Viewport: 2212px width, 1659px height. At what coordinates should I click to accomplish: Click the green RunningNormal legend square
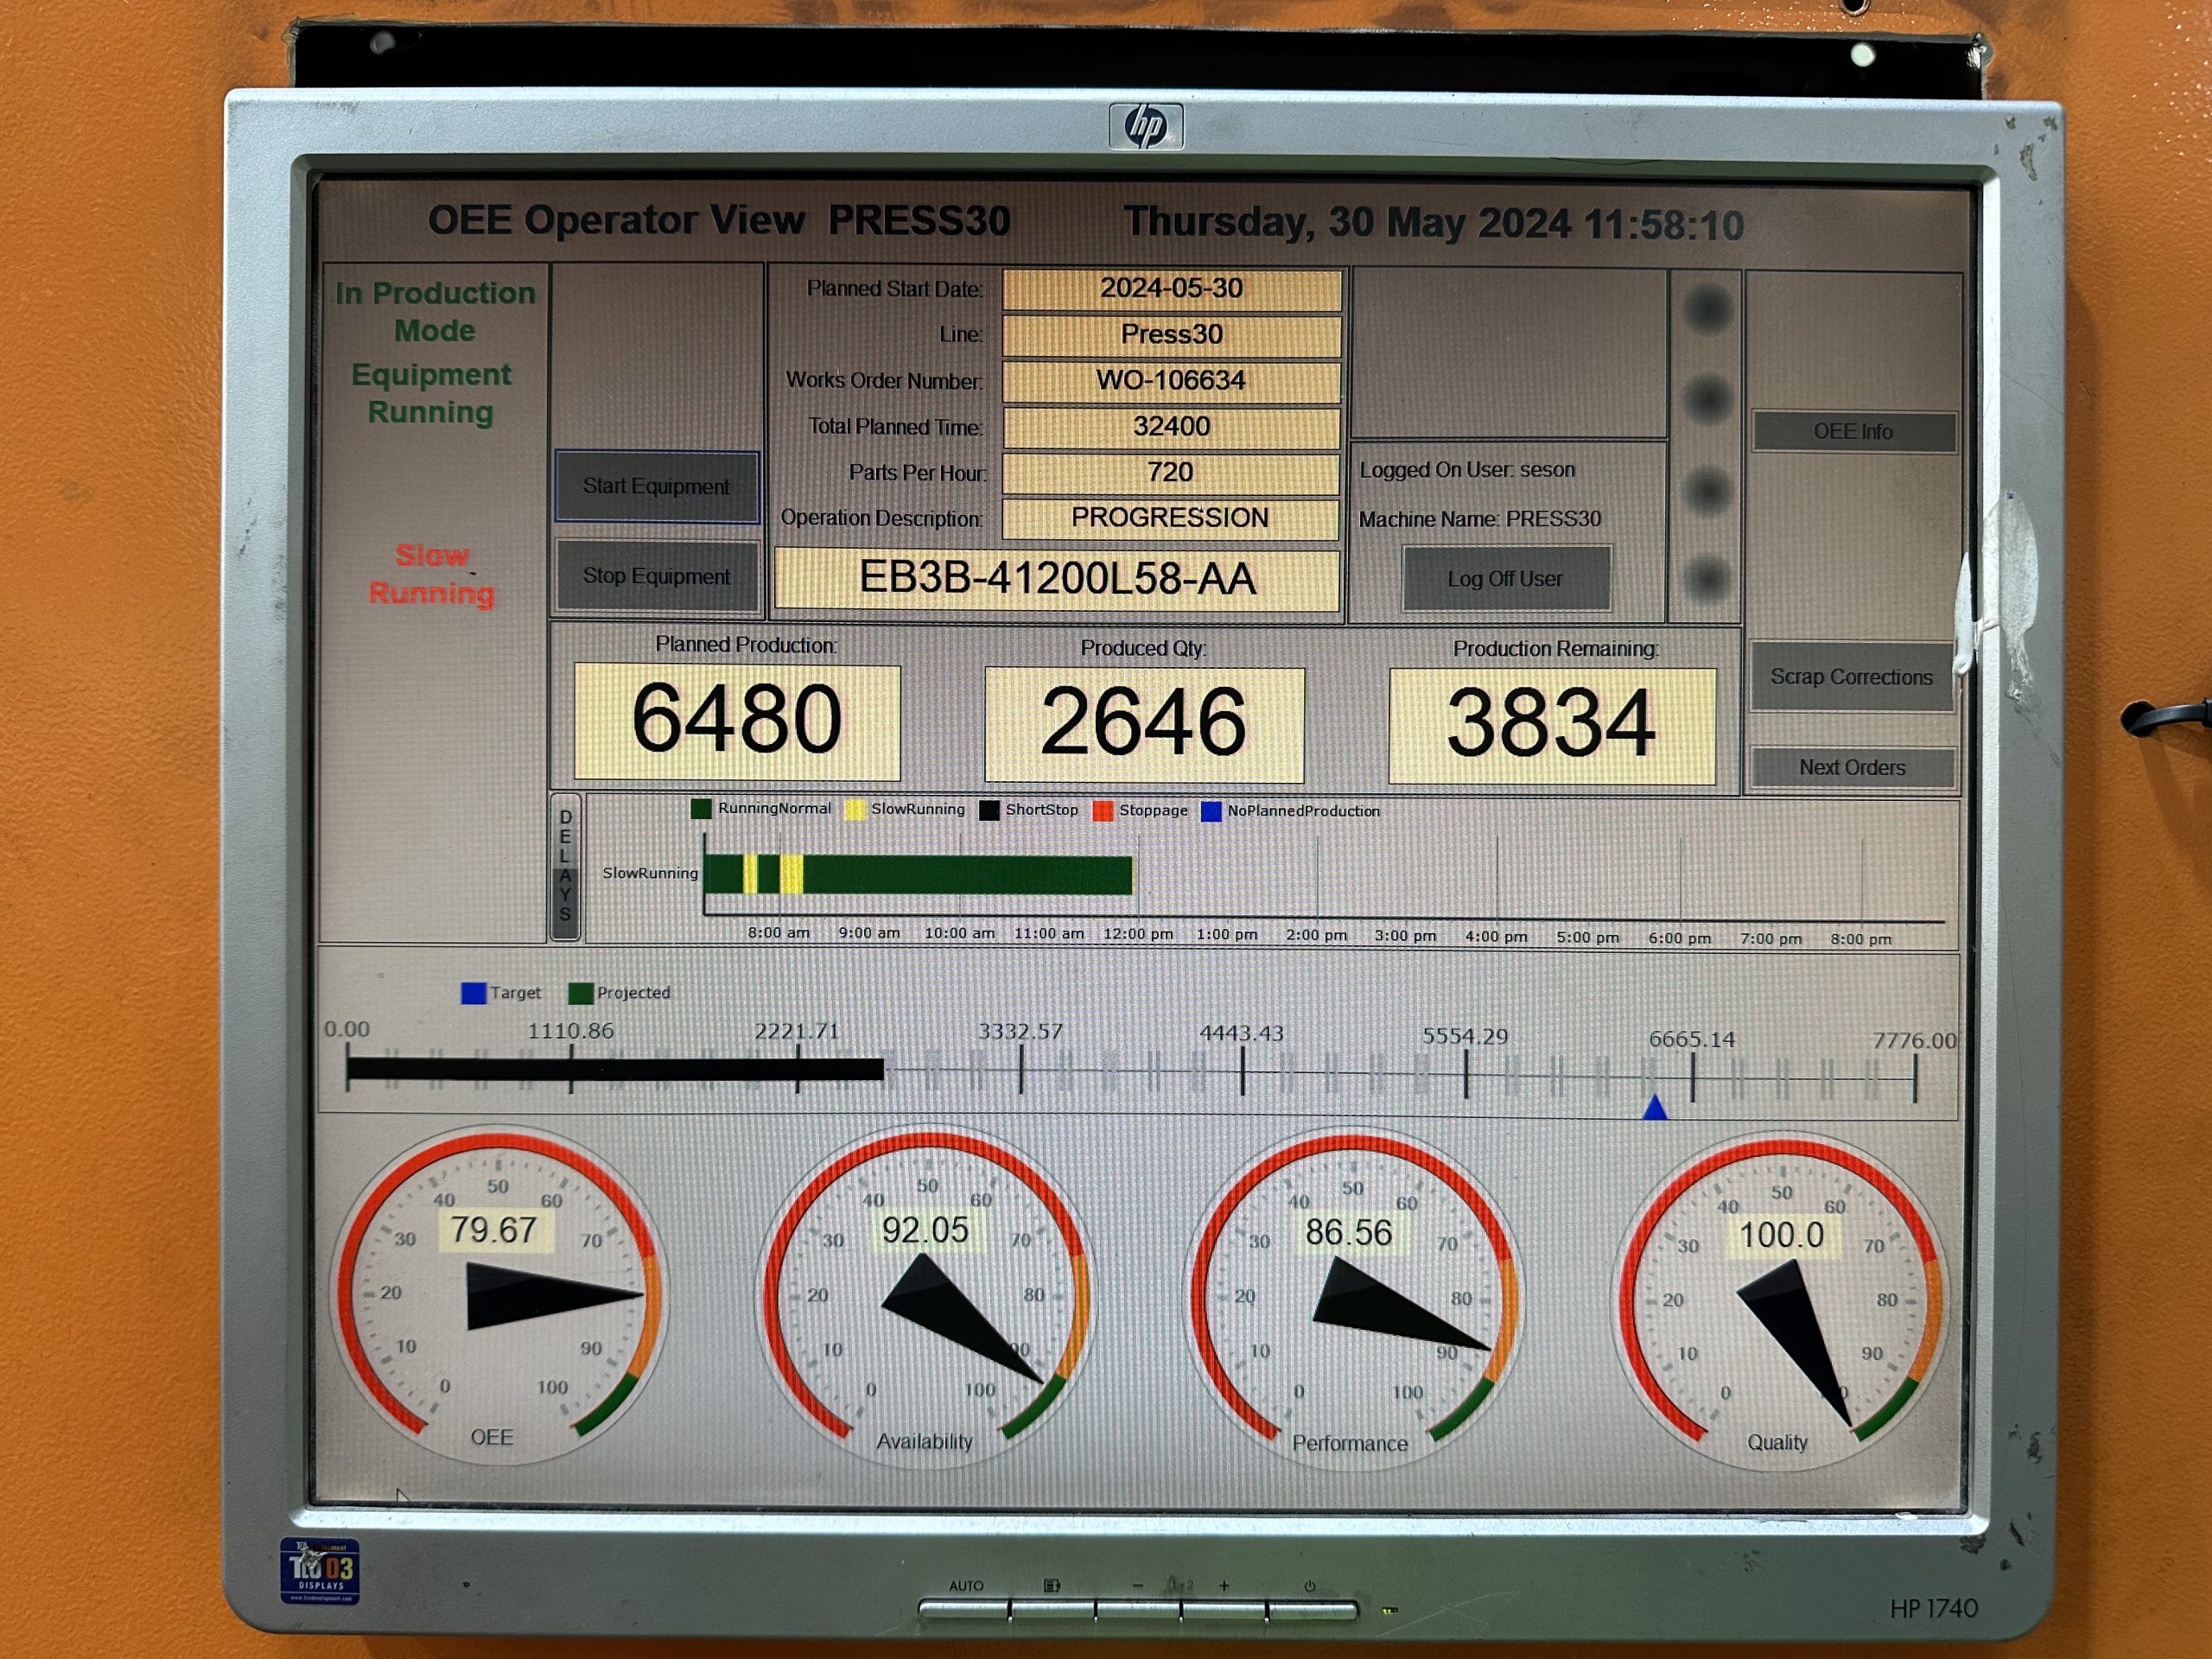click(701, 809)
